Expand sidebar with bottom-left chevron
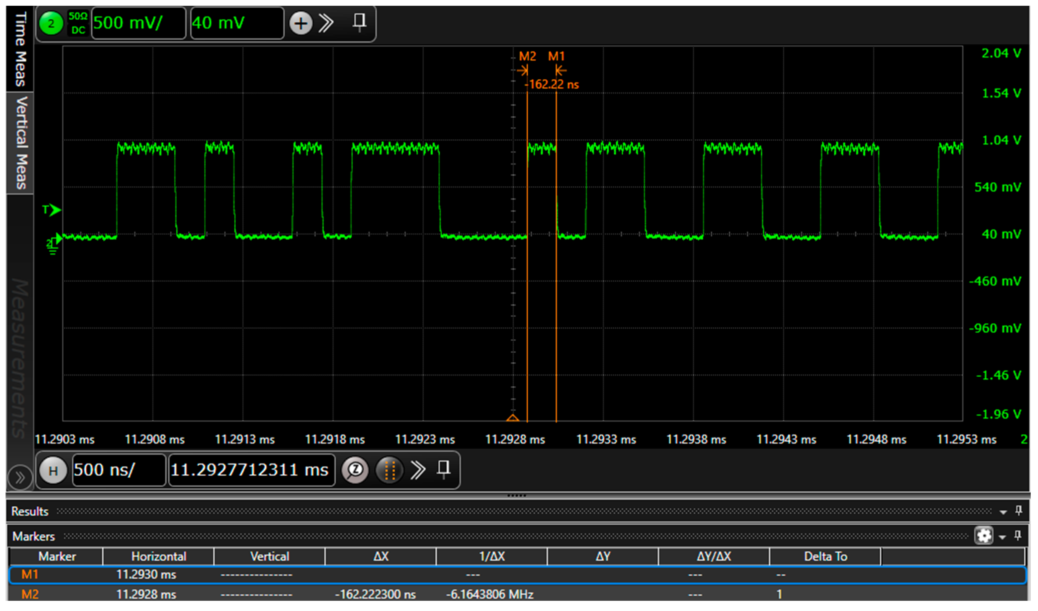The width and height of the screenshot is (1038, 611). (x=20, y=478)
